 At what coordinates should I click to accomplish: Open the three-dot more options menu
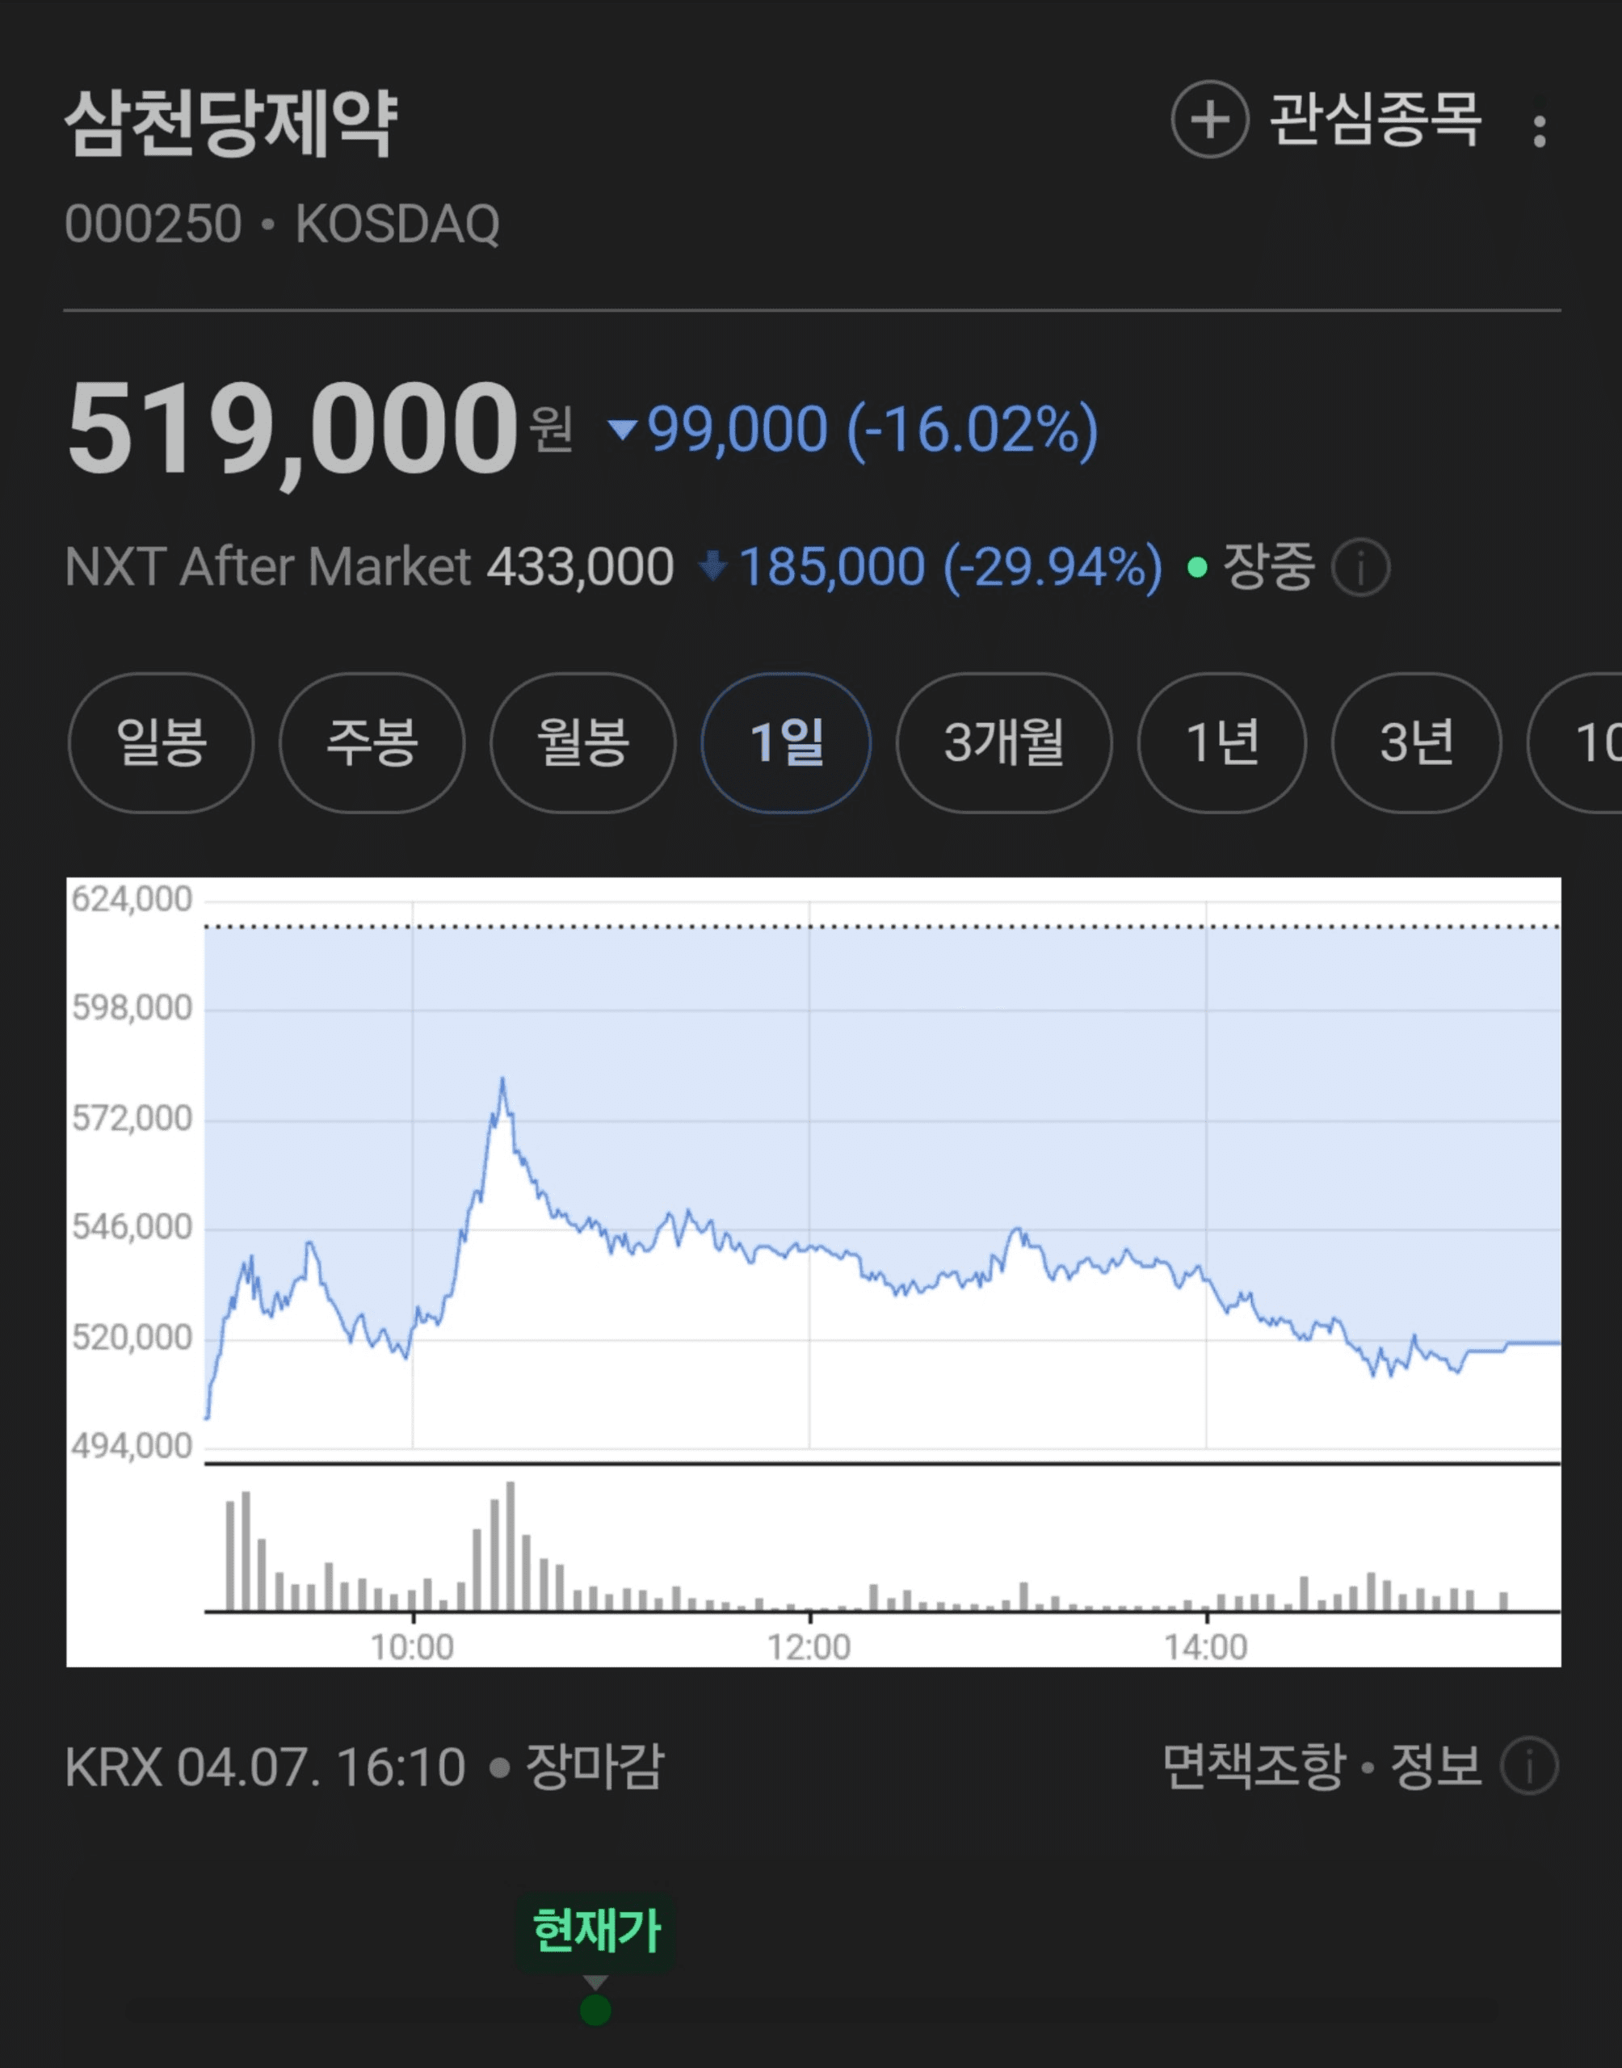1540,131
